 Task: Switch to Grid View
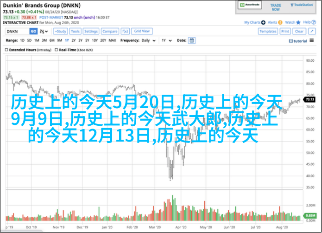pos(142,31)
